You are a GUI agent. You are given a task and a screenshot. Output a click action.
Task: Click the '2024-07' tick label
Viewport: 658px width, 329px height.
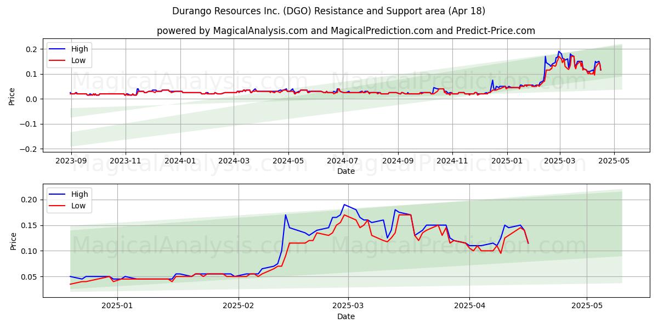click(x=343, y=162)
